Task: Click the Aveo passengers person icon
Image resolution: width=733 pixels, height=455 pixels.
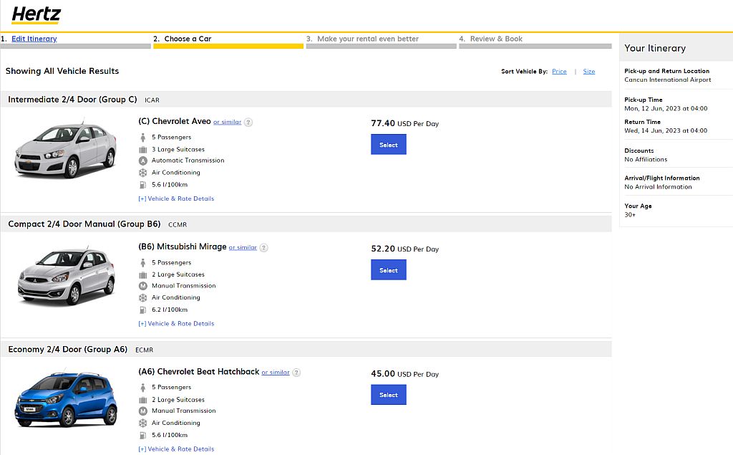Action: 143,137
